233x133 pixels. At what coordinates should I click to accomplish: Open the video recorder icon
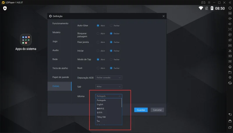(x=230, y=56)
